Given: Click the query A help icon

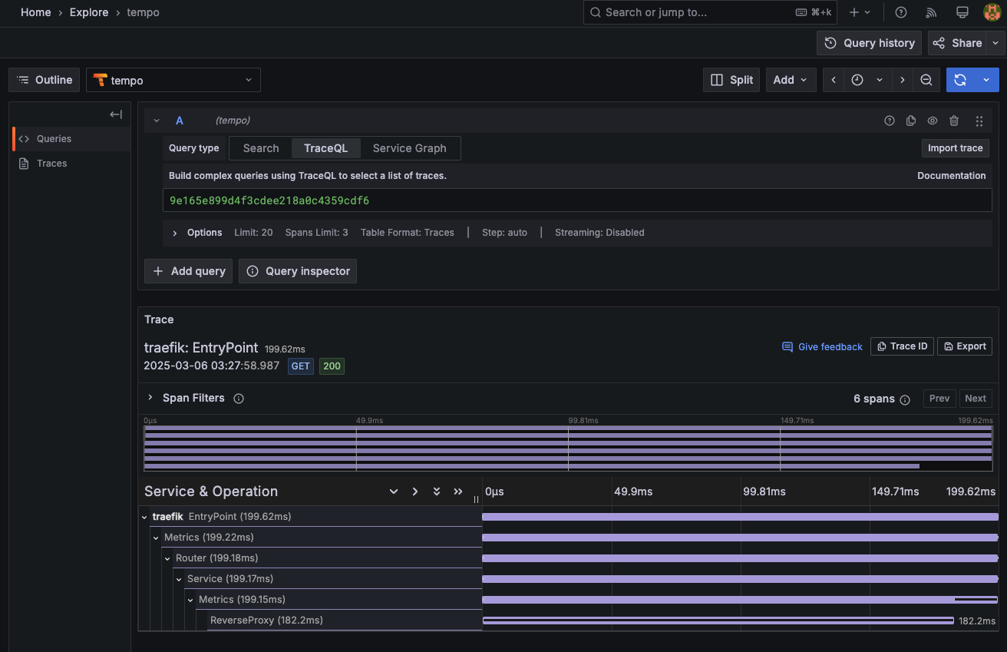Looking at the screenshot, I should click(x=890, y=121).
